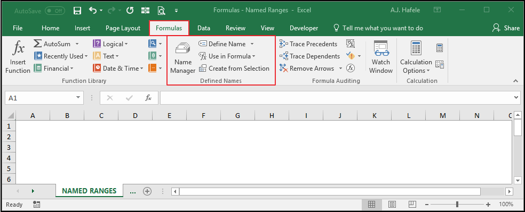Expand the formula bar with its chevron

pos(516,97)
